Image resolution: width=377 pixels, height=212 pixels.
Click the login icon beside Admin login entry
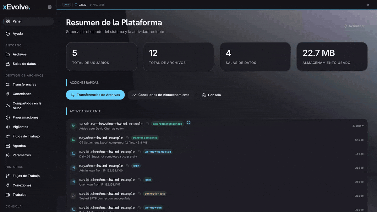(x=73, y=168)
